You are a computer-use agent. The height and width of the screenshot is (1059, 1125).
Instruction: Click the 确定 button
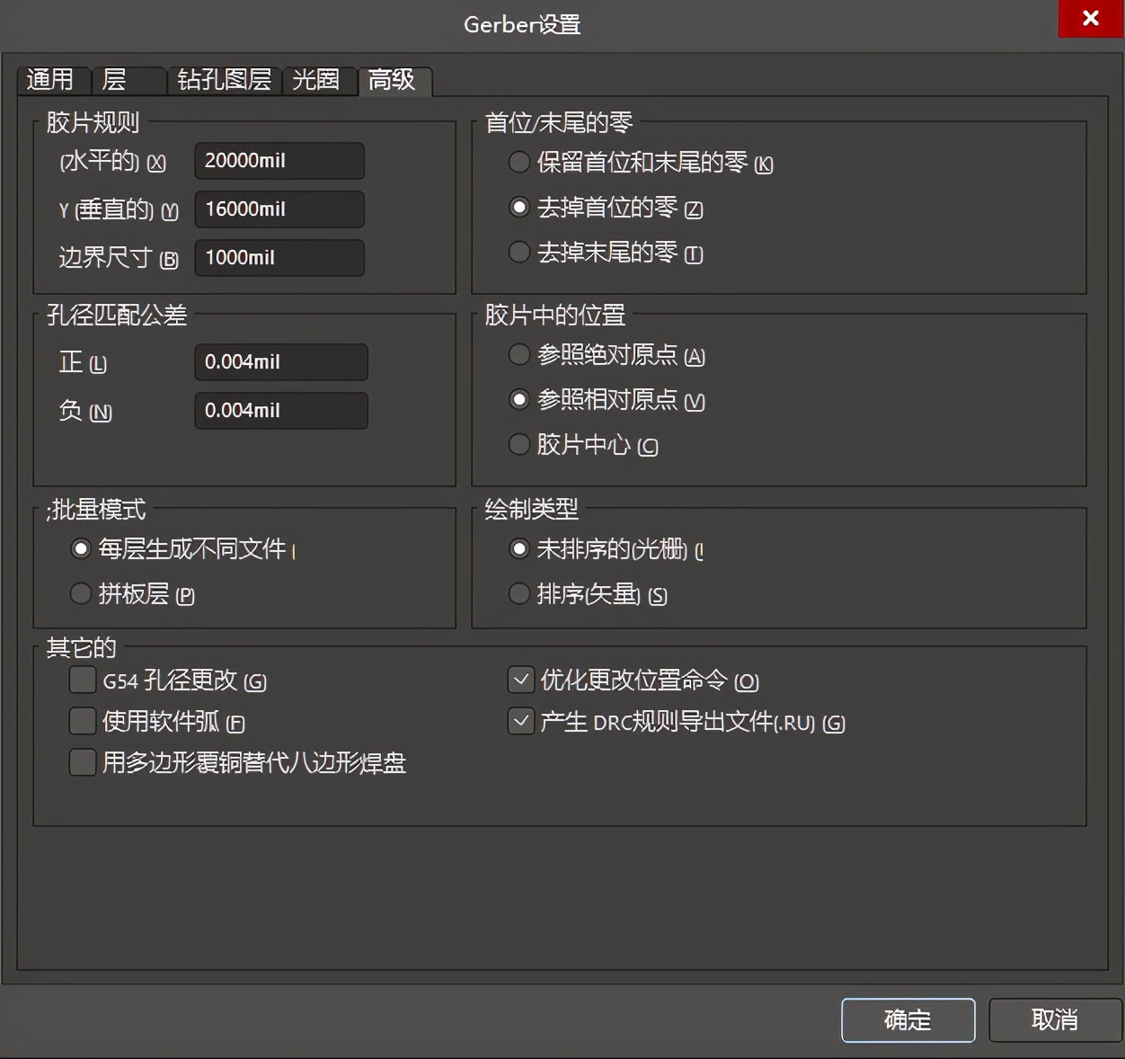(908, 1020)
